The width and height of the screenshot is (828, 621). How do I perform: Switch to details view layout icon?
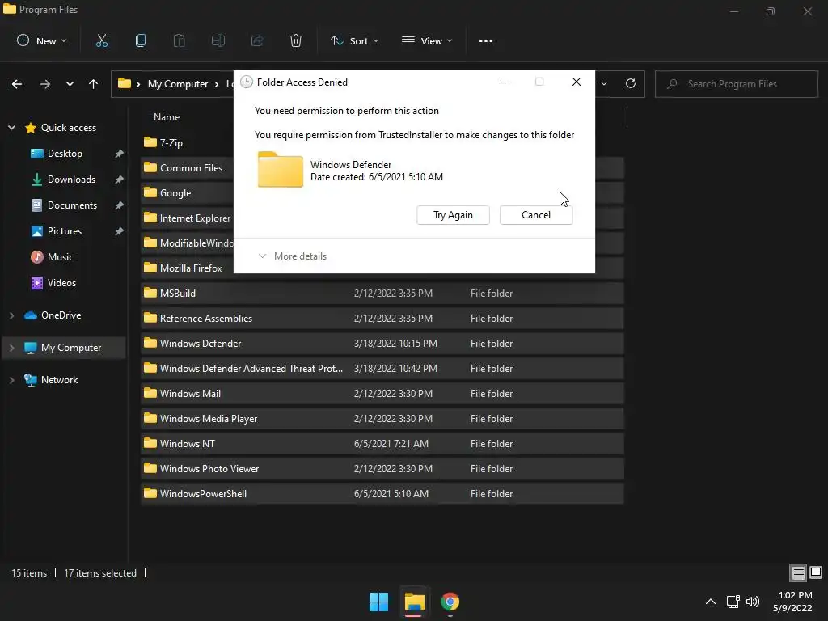(x=798, y=572)
